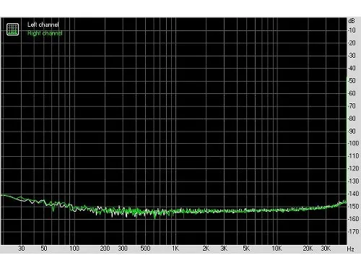This screenshot has width=361, height=271.
Task: Click the 200 Hz frequency axis label
Action: click(105, 249)
